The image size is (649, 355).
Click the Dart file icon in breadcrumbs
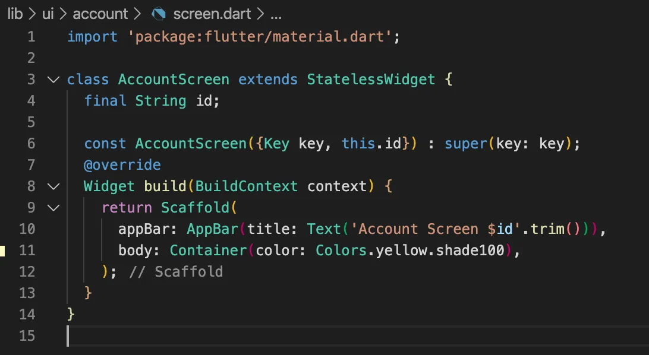point(158,14)
